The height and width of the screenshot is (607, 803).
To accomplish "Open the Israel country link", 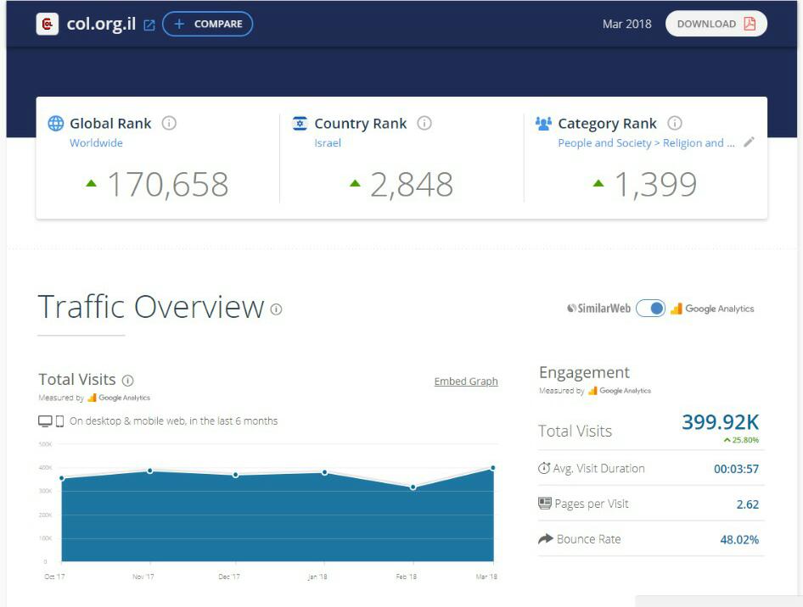I will point(328,143).
